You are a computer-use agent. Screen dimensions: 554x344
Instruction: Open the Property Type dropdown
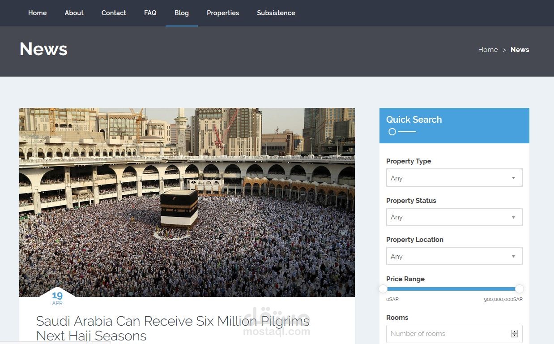[454, 178]
